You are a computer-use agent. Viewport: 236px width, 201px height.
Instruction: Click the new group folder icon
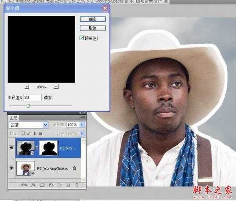[59, 184]
